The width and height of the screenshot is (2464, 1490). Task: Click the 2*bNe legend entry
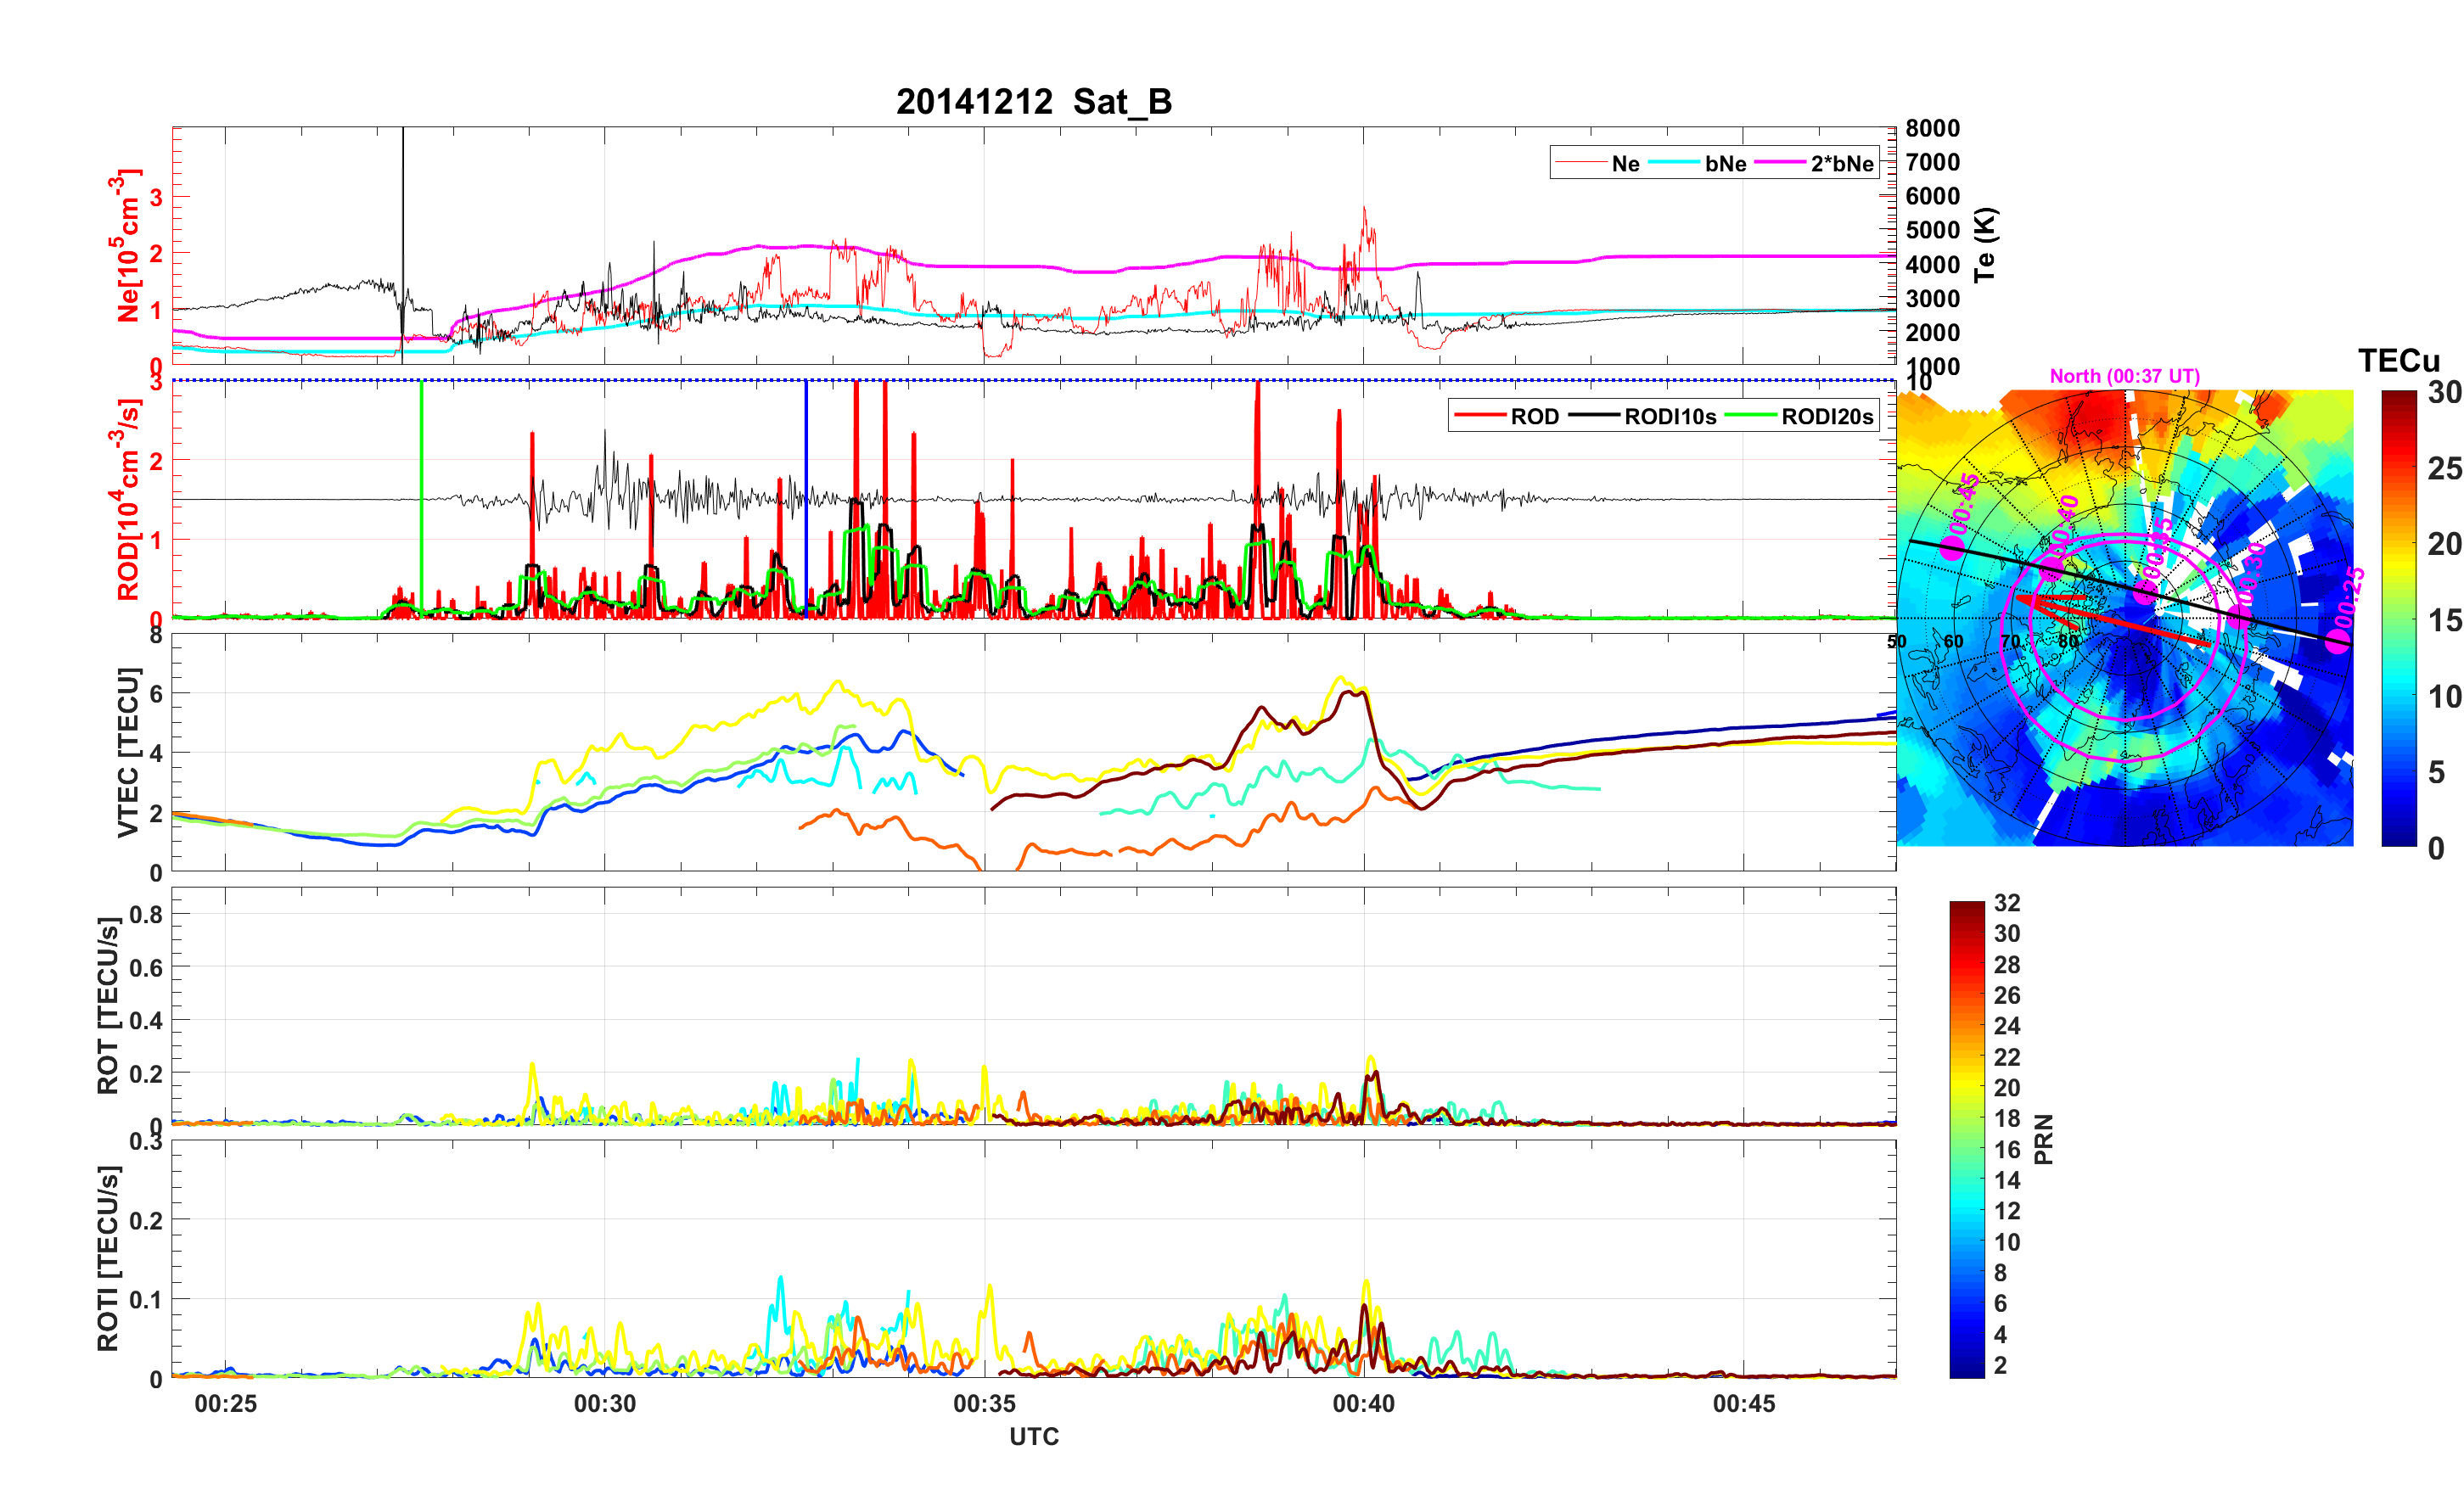click(x=1841, y=163)
